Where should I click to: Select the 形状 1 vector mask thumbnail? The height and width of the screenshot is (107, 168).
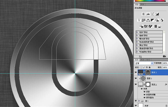coord(148,84)
